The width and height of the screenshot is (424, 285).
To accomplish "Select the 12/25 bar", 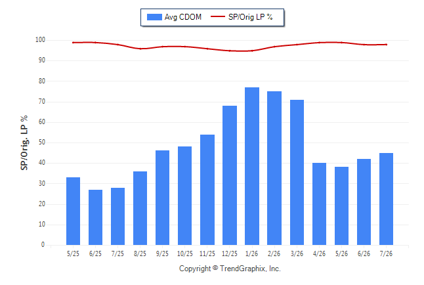I will coord(230,175).
